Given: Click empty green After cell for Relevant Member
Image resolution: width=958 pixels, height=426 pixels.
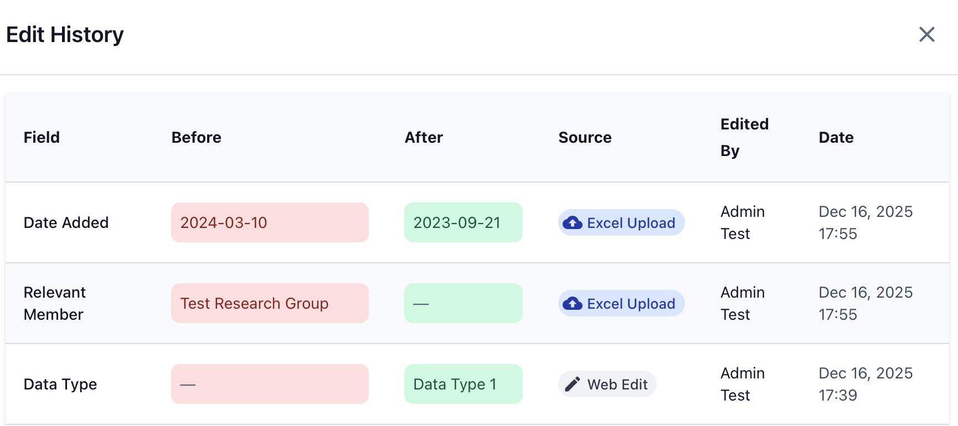Looking at the screenshot, I should pyautogui.click(x=463, y=303).
